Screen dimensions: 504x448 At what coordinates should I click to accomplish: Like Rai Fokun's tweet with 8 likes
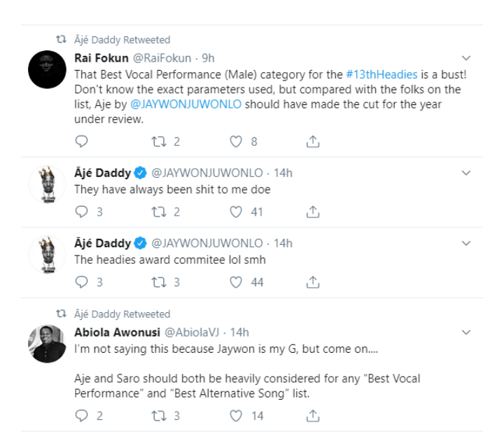pos(237,141)
